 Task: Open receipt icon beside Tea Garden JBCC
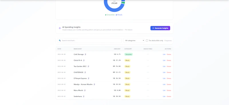click(x=88, y=66)
